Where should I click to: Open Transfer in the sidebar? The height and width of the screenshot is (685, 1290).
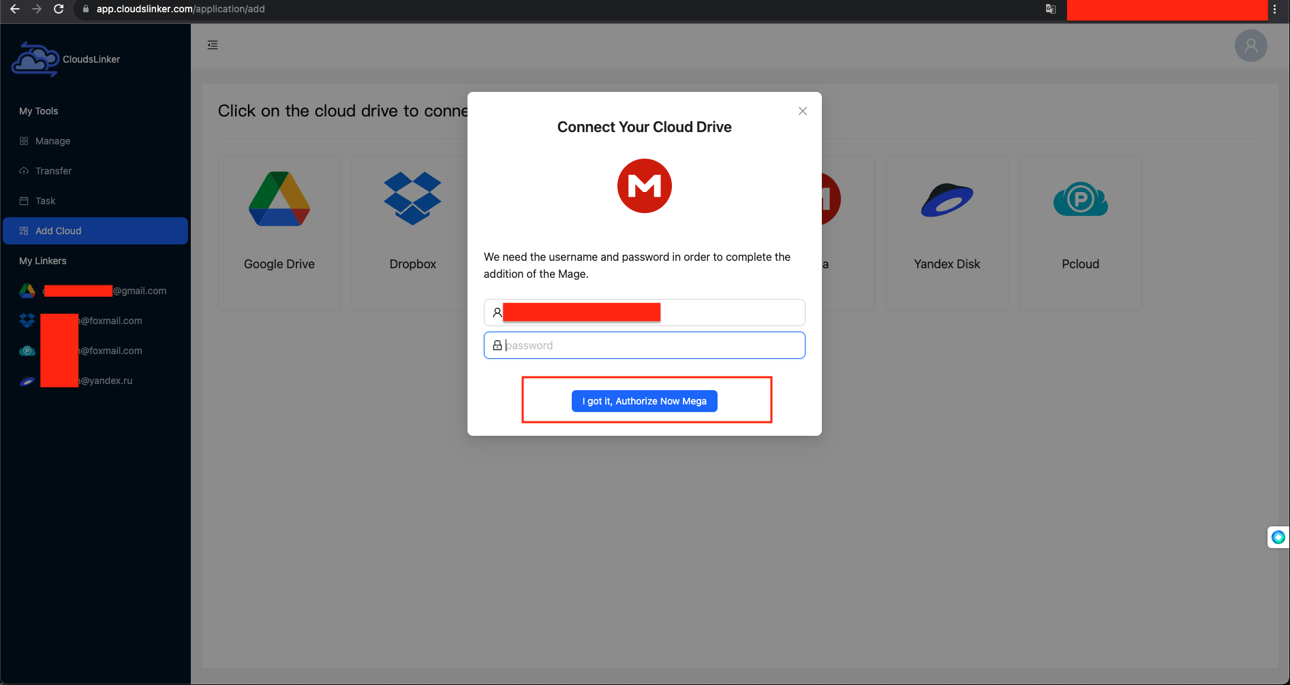tap(95, 171)
